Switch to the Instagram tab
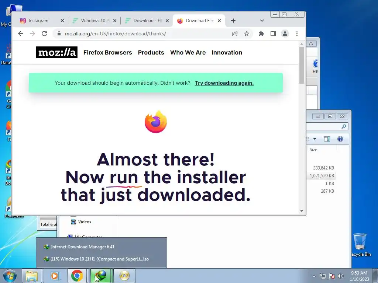378x283 pixels. 38,21
